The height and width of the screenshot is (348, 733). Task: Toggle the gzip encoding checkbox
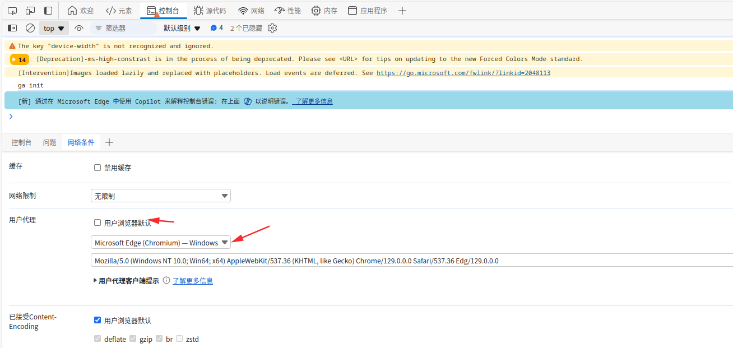click(133, 338)
